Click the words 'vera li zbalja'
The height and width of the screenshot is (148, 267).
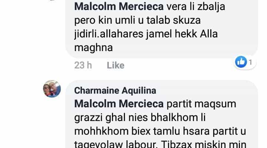196,7
